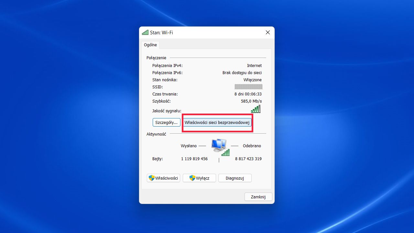Screen dimensions: 414x233
Task: Open wireless network properties via Właściwości sieci bezprzewodowej
Action: tap(217, 122)
